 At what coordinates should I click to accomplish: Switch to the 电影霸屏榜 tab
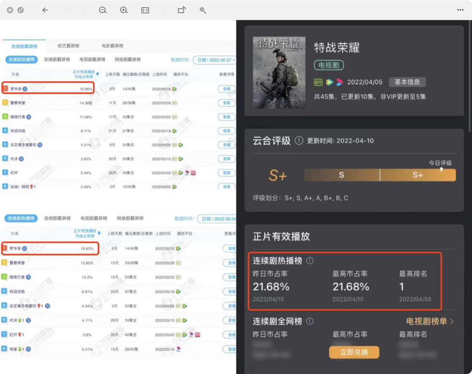(112, 46)
